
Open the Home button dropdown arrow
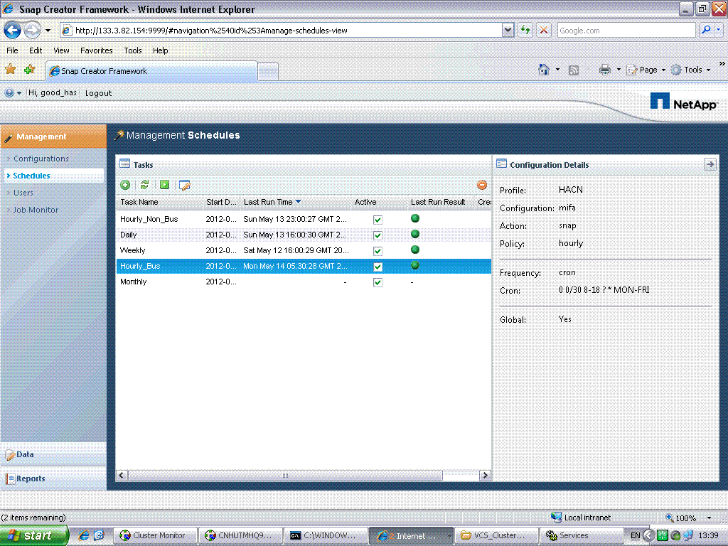[x=557, y=70]
